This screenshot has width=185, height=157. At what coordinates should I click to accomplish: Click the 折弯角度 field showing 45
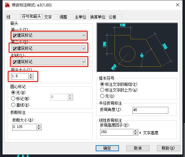(150, 110)
